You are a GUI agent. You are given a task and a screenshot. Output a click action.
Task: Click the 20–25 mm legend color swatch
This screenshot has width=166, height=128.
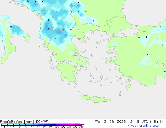(x=47, y=125)
